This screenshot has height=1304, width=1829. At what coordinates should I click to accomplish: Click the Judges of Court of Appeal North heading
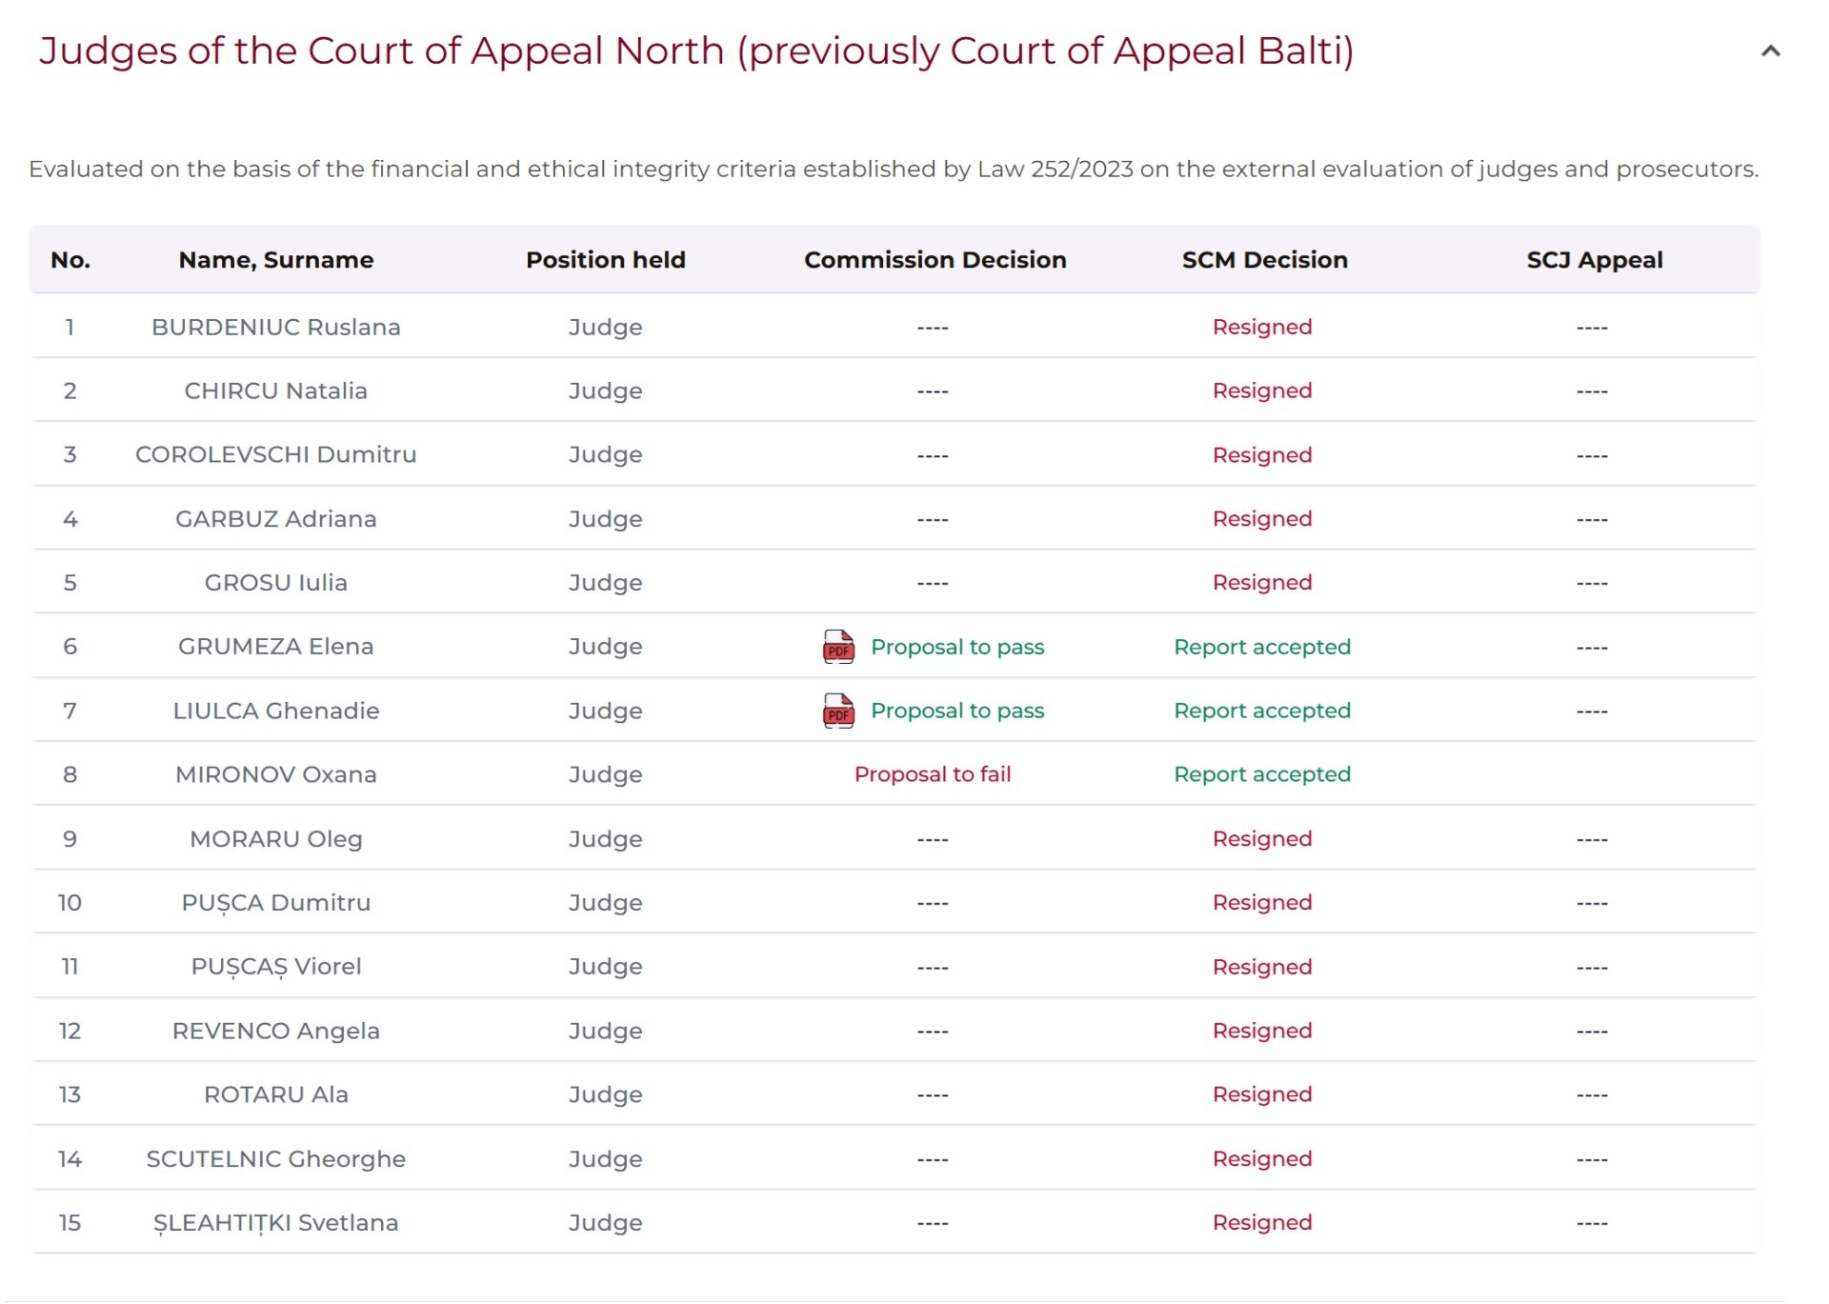(x=695, y=51)
